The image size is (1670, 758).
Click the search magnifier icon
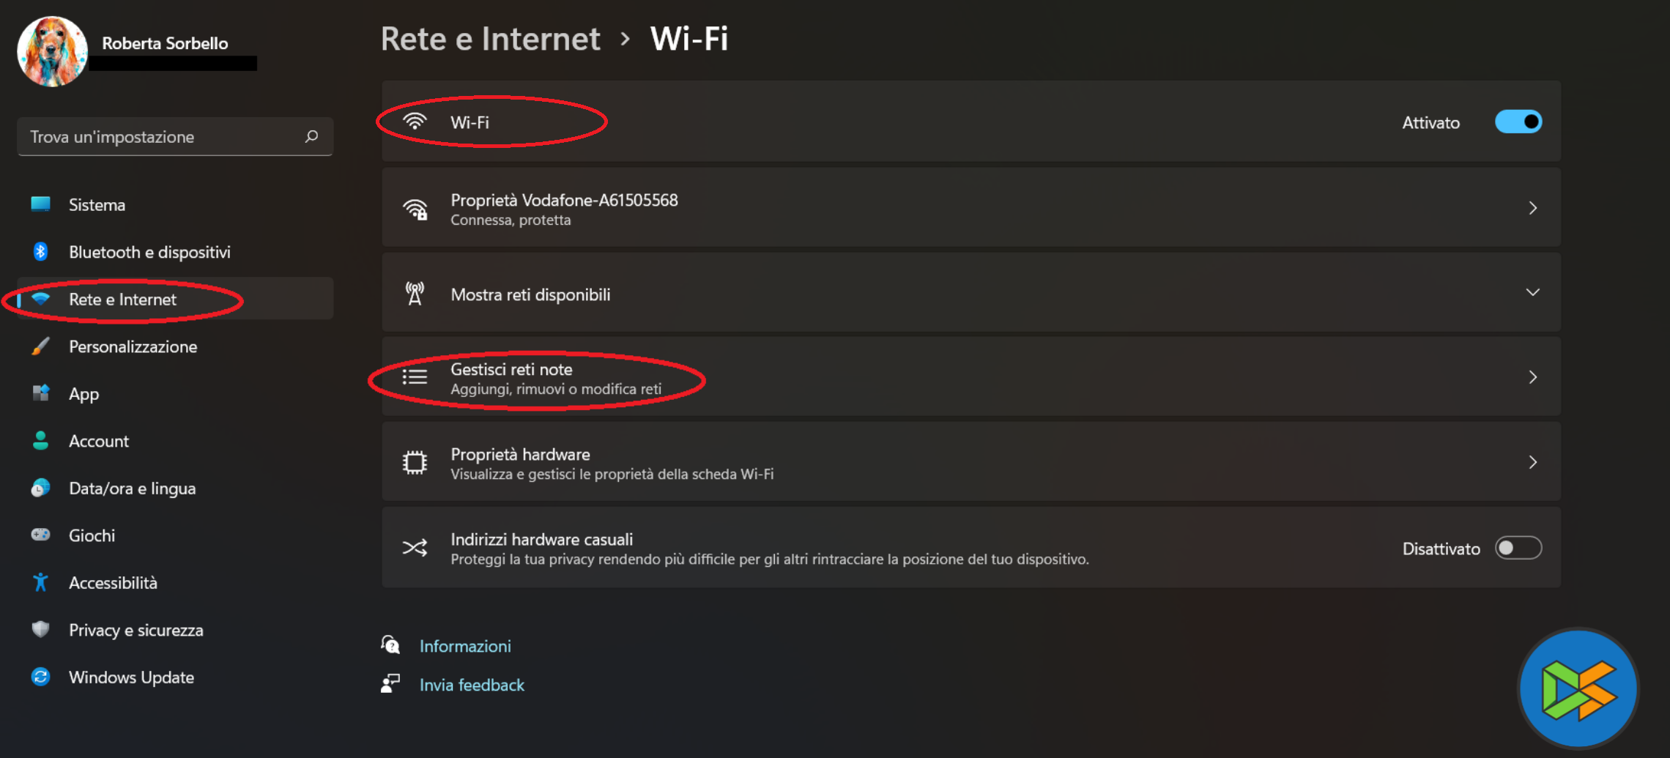(311, 136)
